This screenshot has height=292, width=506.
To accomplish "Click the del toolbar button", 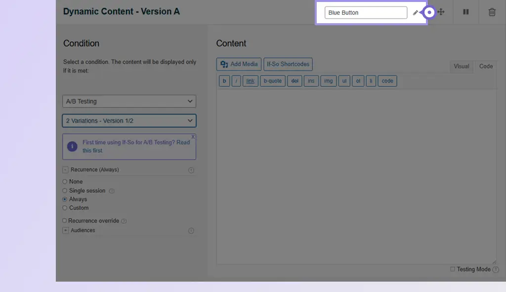I will pyautogui.click(x=295, y=81).
